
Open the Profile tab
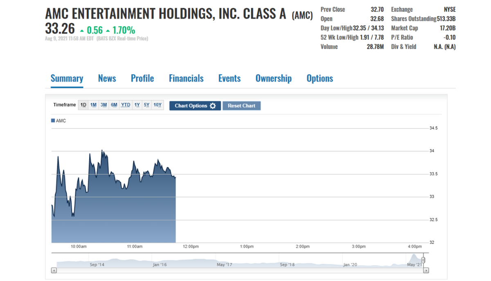pyautogui.click(x=142, y=78)
